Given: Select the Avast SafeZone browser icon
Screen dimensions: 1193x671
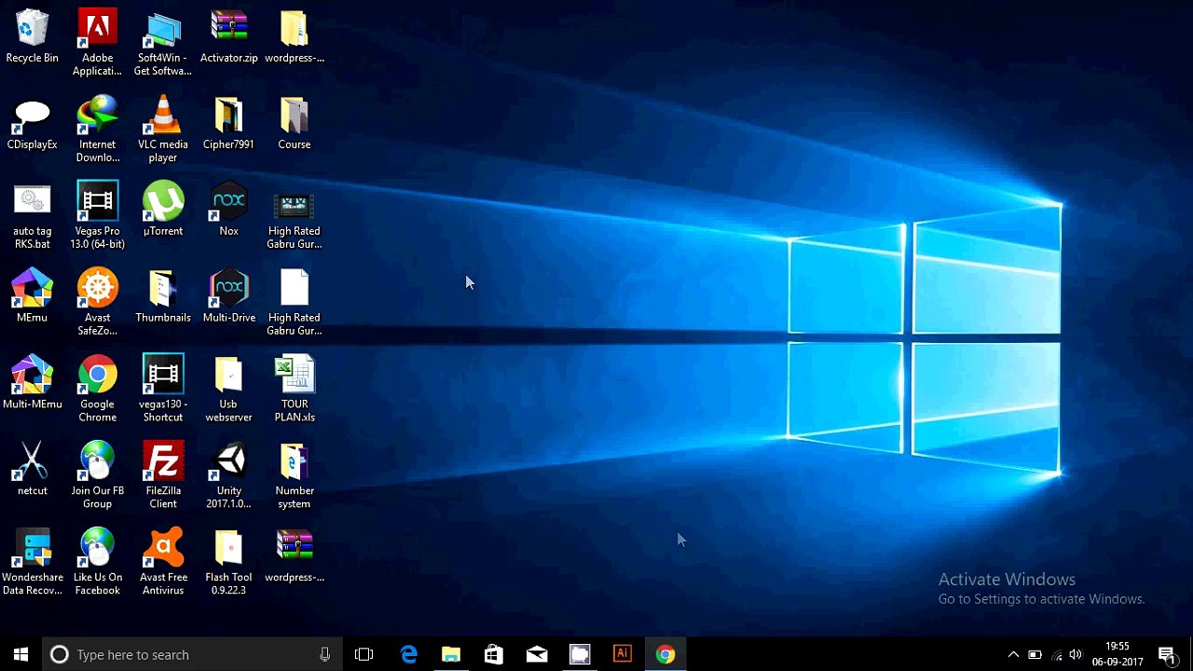Looking at the screenshot, I should click(98, 303).
